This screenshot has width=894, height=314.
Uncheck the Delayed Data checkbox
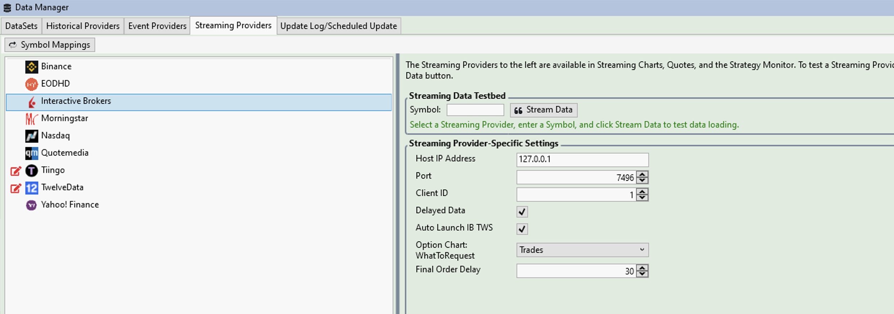tap(522, 211)
